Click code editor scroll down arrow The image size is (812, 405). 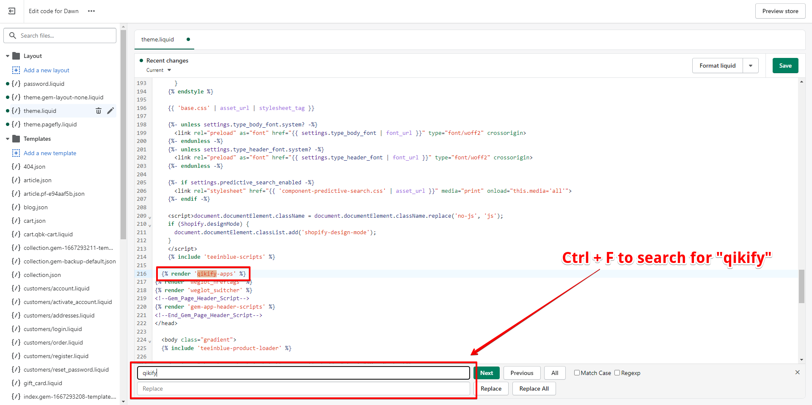point(801,360)
